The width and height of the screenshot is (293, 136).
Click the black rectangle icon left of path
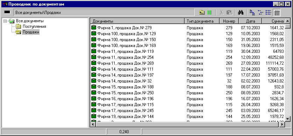pos(7,12)
